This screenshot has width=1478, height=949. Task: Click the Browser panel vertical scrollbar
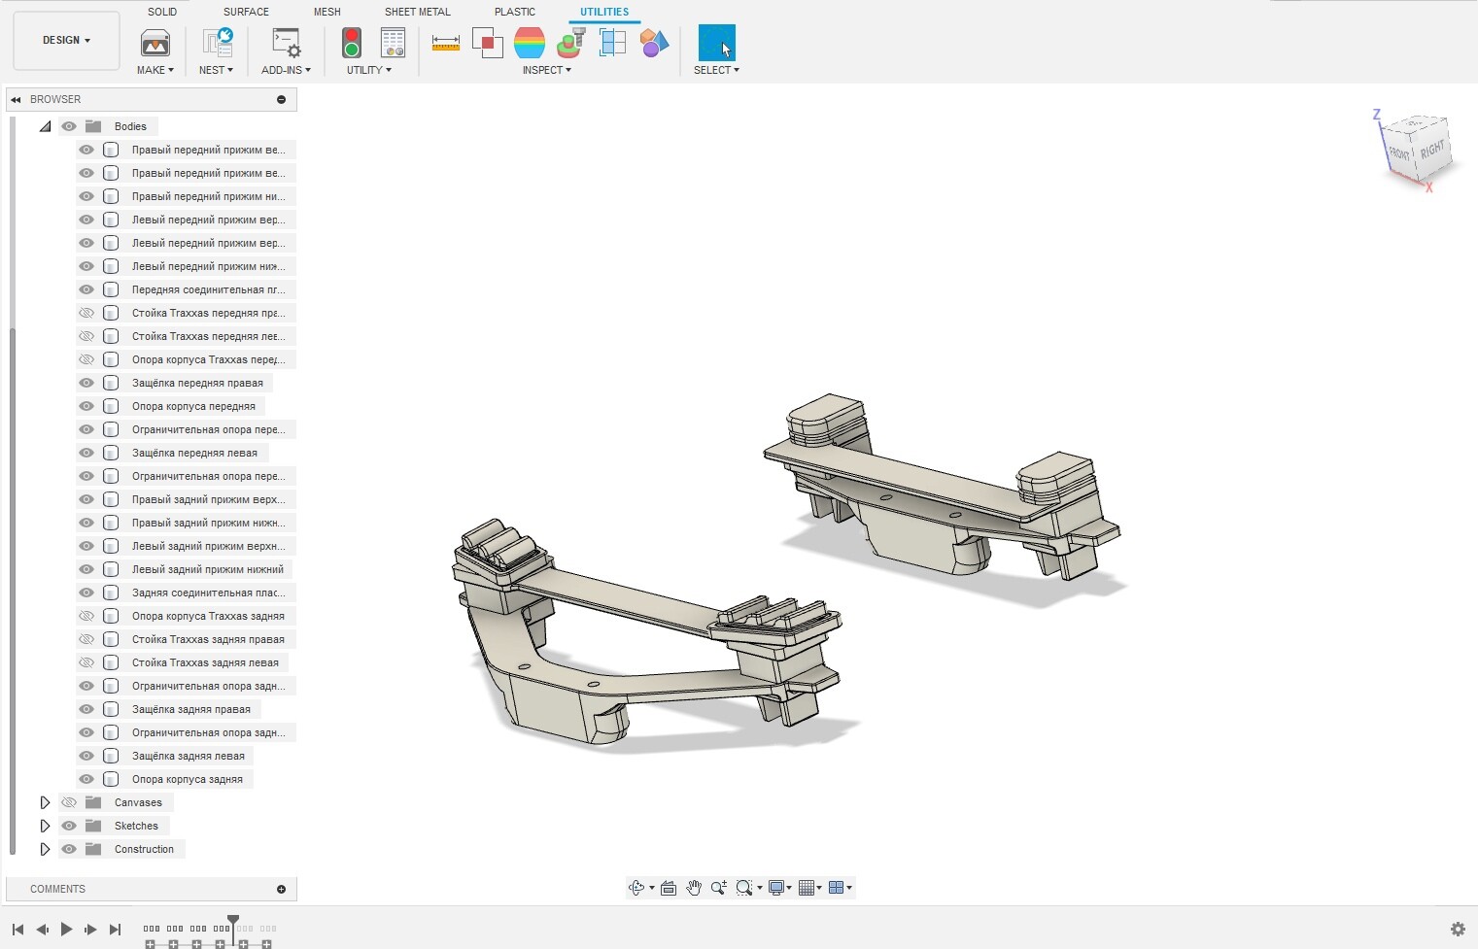coord(12,593)
